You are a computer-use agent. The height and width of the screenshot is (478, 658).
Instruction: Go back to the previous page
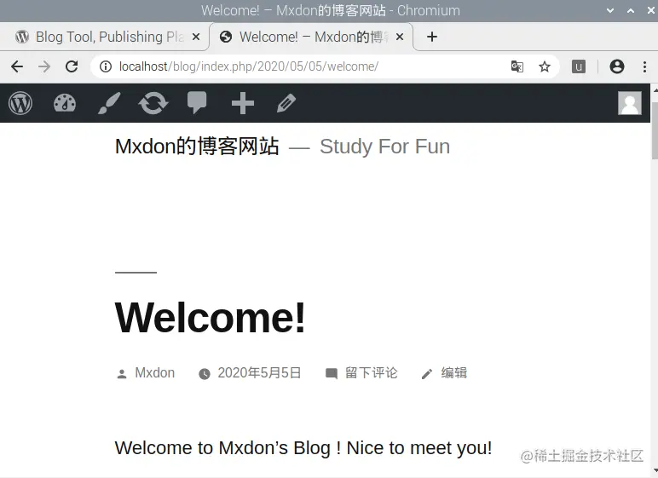pos(17,66)
